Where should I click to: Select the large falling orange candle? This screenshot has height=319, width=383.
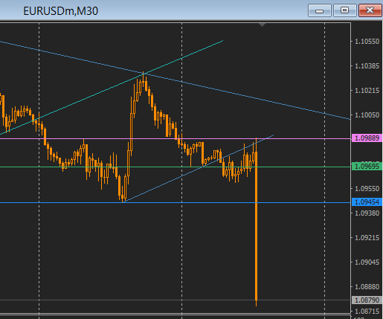(256, 223)
